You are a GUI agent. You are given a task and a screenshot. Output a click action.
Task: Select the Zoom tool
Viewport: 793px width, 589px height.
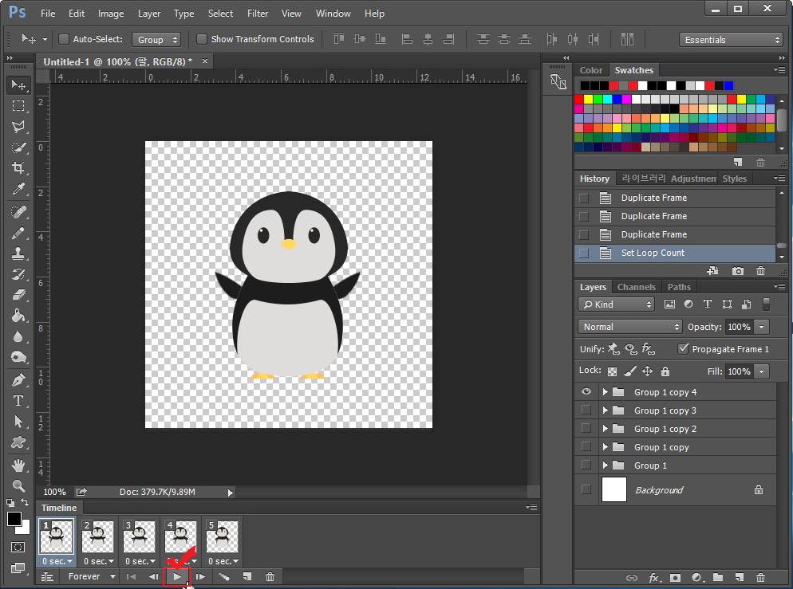point(18,485)
